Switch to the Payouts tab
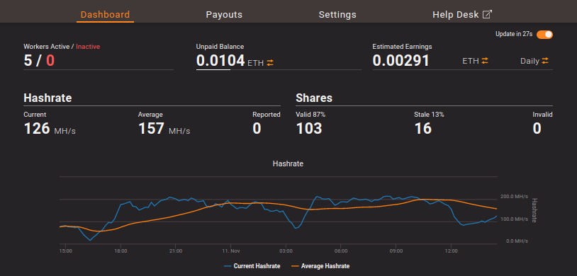 pyautogui.click(x=224, y=15)
